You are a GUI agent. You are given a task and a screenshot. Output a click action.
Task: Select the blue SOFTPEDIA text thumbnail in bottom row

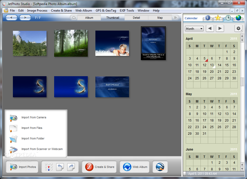click(x=112, y=87)
